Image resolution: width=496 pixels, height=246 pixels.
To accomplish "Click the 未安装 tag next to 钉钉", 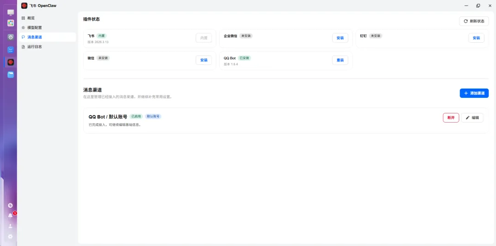I will point(376,36).
